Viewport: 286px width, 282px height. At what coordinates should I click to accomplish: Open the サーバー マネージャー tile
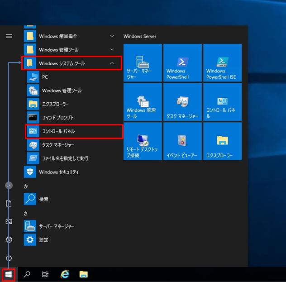(143, 62)
